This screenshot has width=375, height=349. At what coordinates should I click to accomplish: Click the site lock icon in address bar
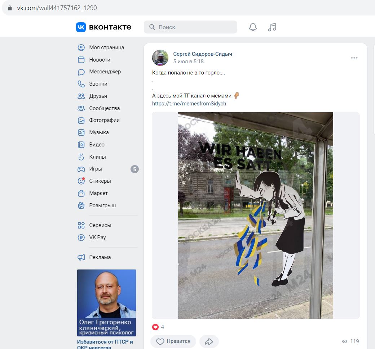(10, 8)
